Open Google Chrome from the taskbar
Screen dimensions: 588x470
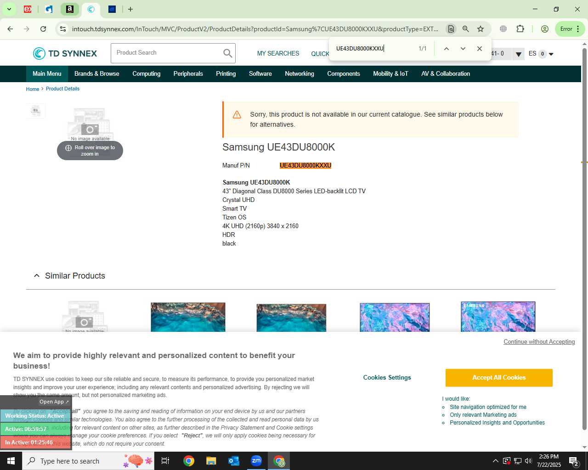pyautogui.click(x=189, y=461)
